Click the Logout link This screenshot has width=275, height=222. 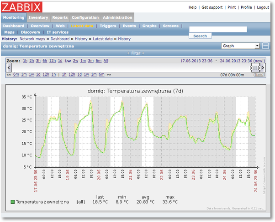tap(263, 7)
